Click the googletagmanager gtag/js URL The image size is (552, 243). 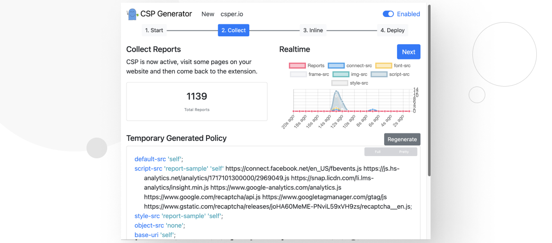pyautogui.click(x=325, y=197)
